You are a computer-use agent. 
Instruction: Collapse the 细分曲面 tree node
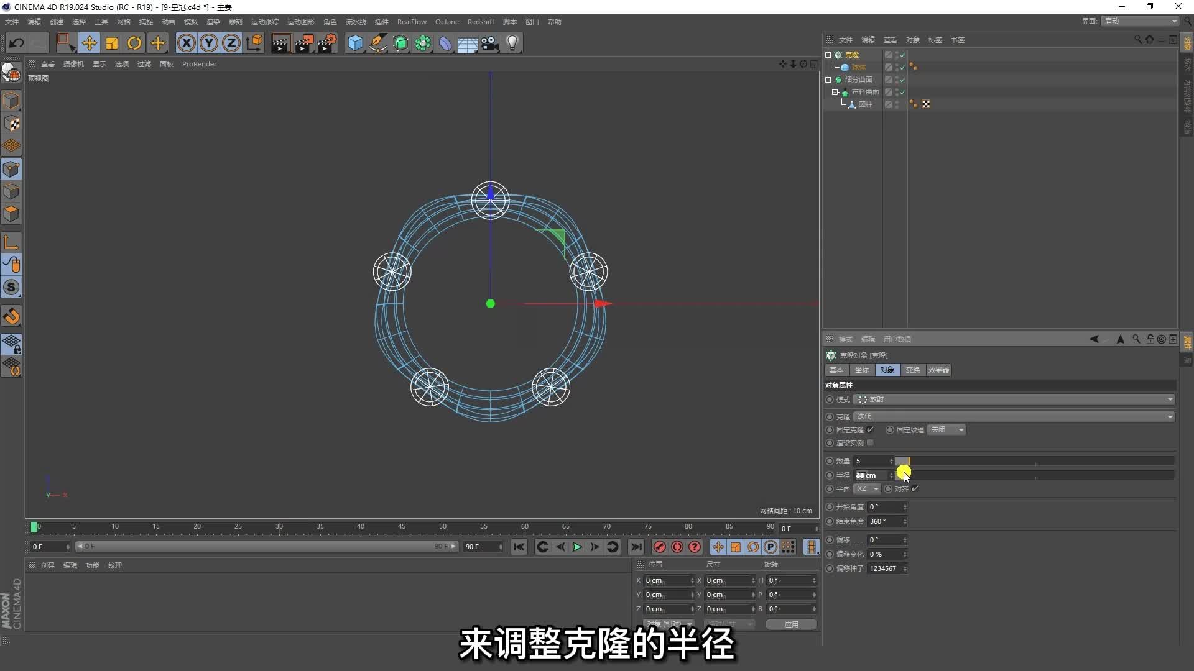pyautogui.click(x=828, y=80)
